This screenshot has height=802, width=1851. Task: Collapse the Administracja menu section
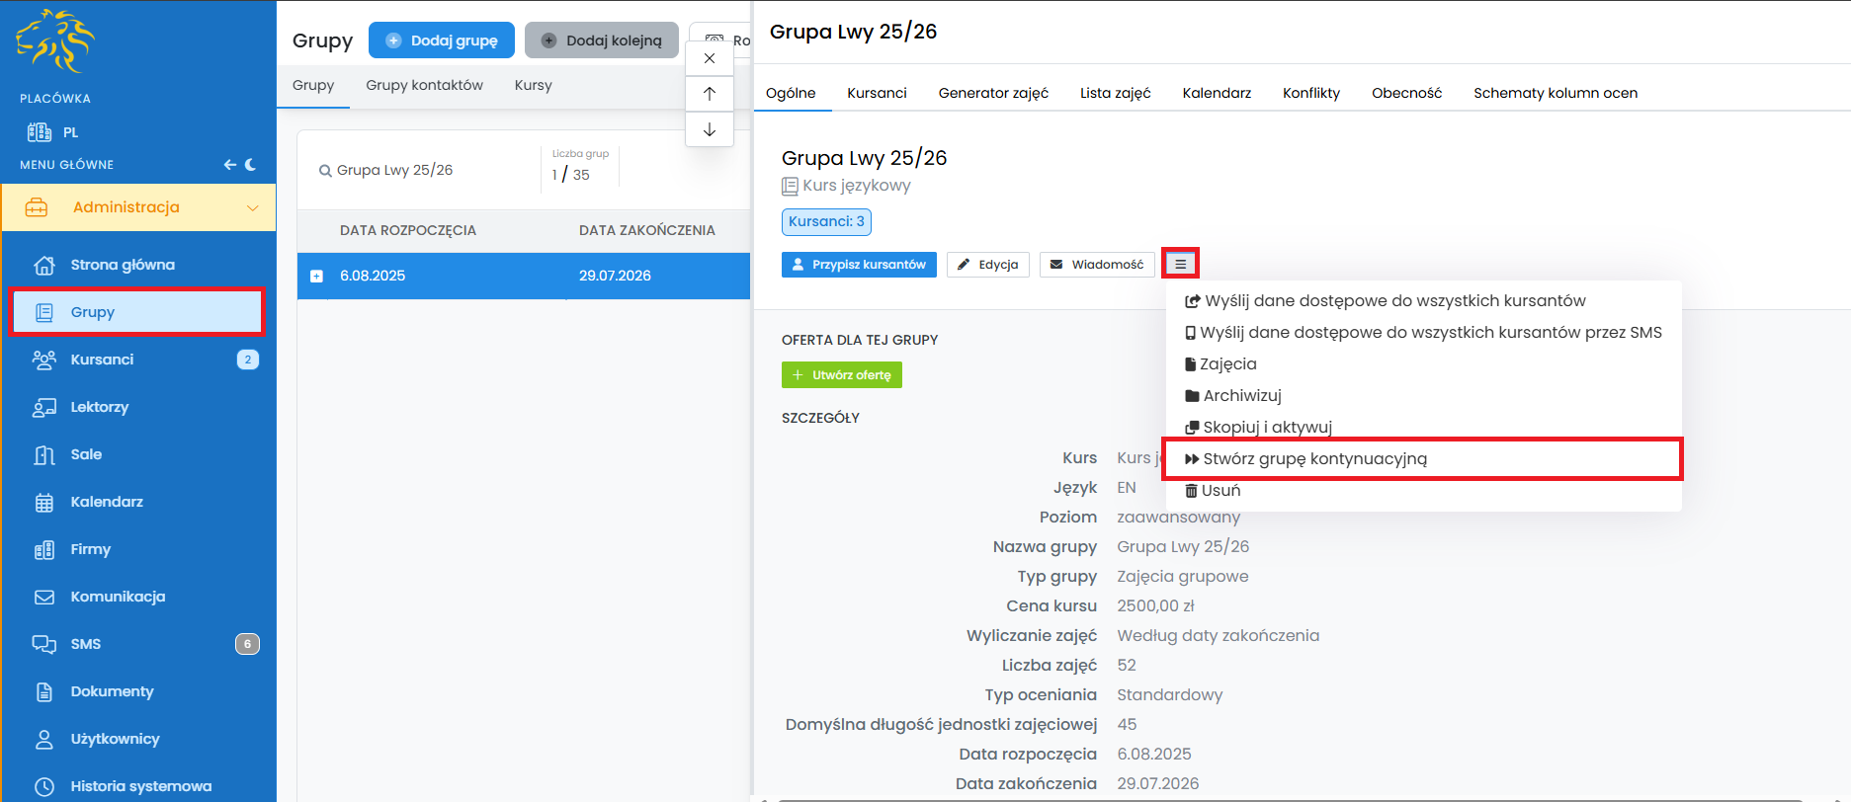point(252,207)
